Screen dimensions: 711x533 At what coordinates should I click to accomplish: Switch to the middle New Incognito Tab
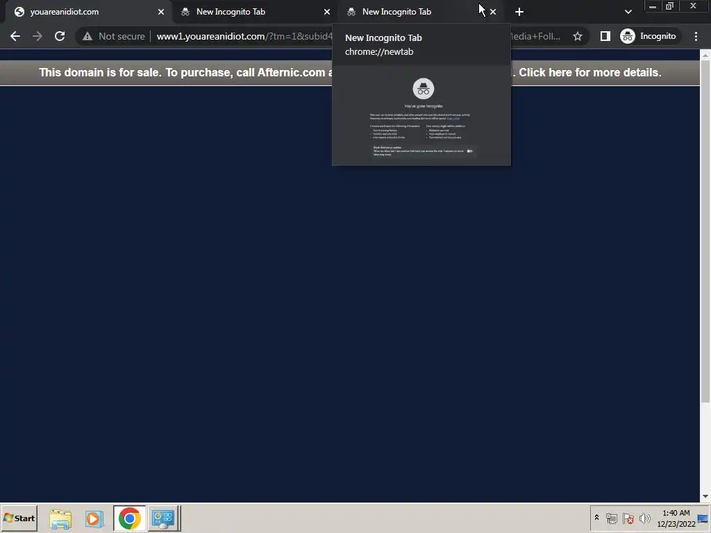tap(254, 12)
